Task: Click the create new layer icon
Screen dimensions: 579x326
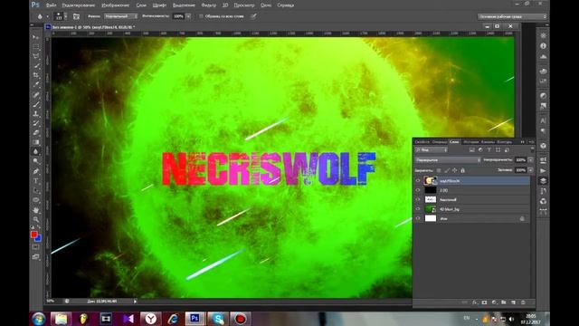Action: pos(513,302)
